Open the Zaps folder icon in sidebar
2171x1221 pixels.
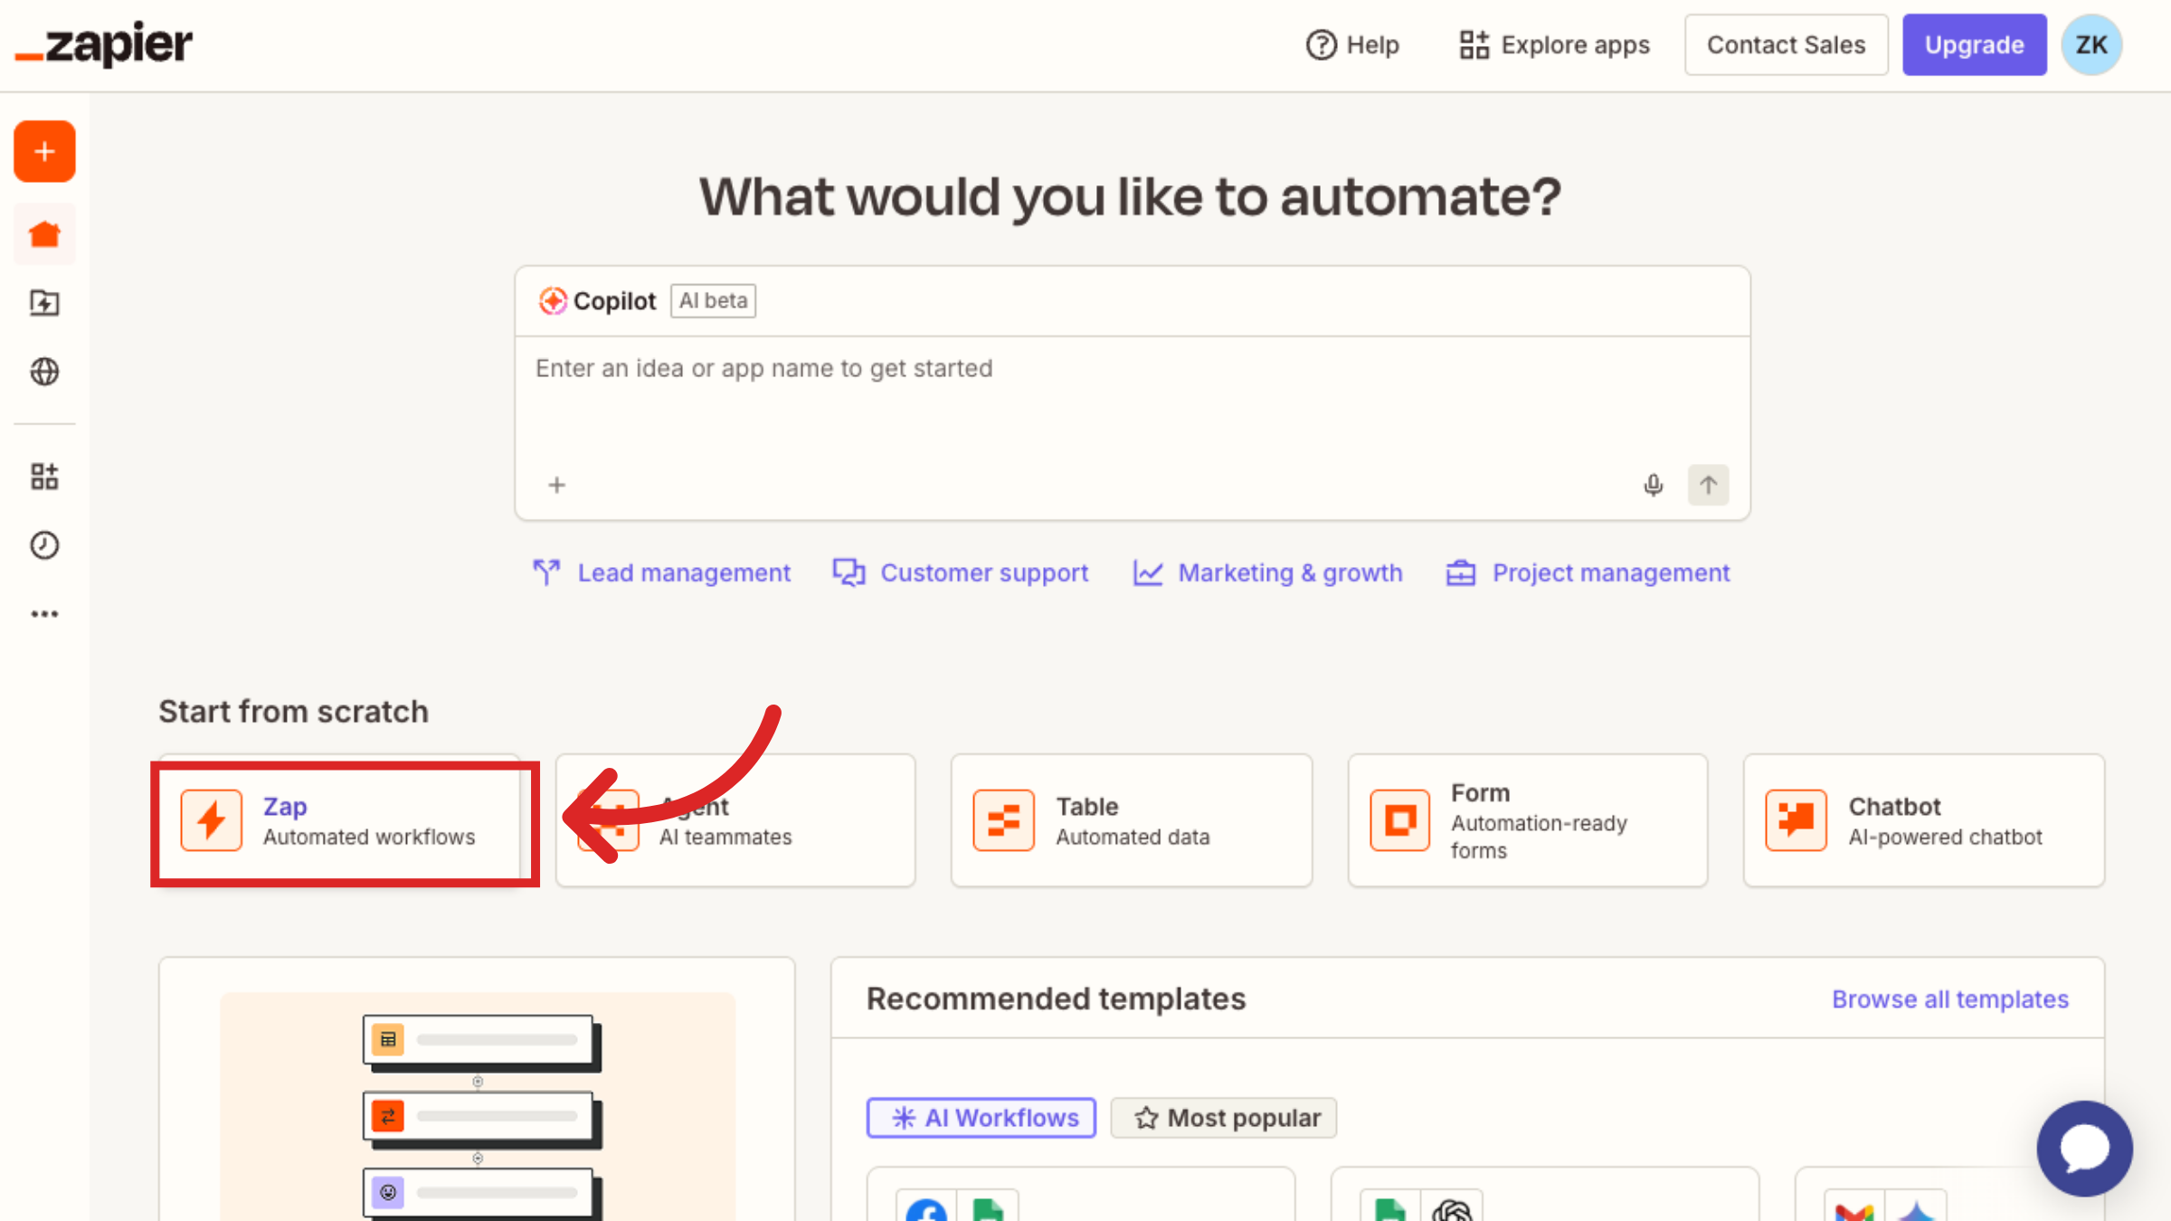point(44,304)
